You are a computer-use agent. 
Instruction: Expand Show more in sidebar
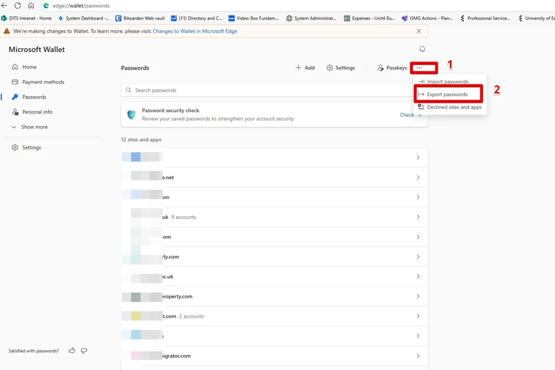pos(34,127)
